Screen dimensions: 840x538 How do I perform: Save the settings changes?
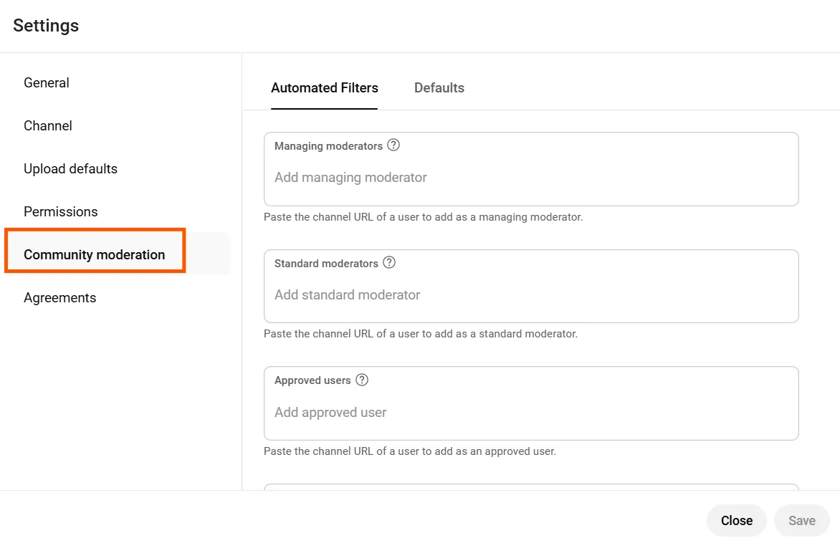pos(801,520)
